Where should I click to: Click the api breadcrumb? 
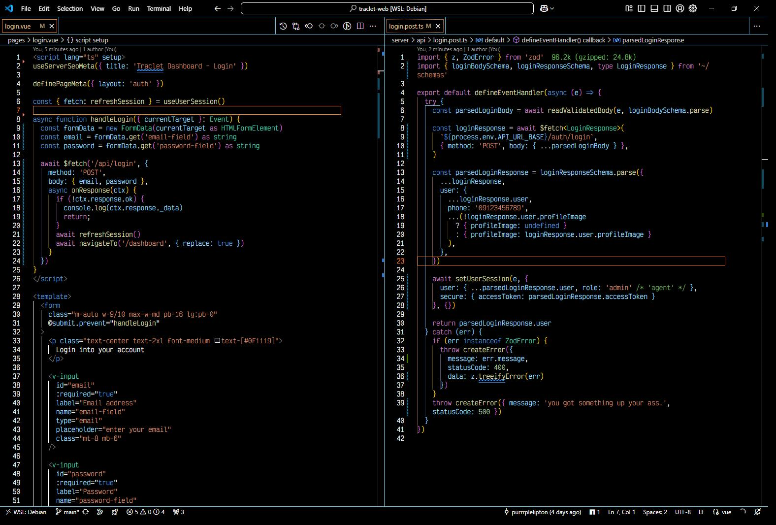click(x=421, y=40)
